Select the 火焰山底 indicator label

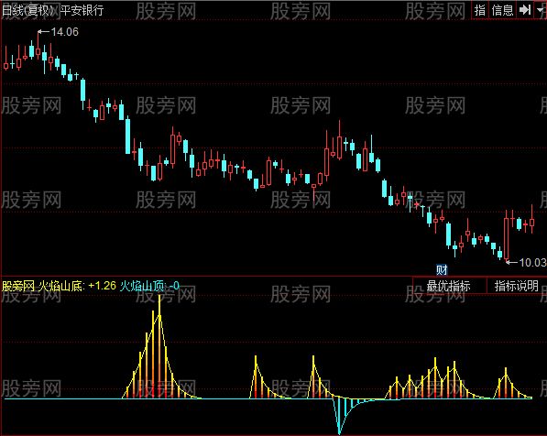(x=61, y=286)
